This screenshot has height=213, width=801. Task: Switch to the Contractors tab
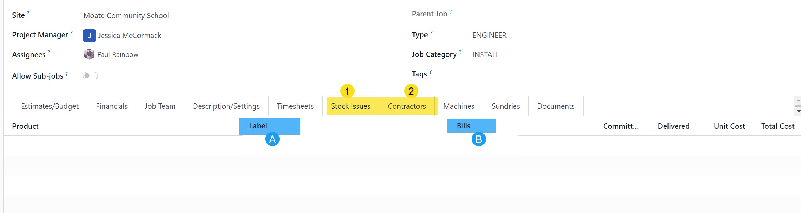click(407, 106)
